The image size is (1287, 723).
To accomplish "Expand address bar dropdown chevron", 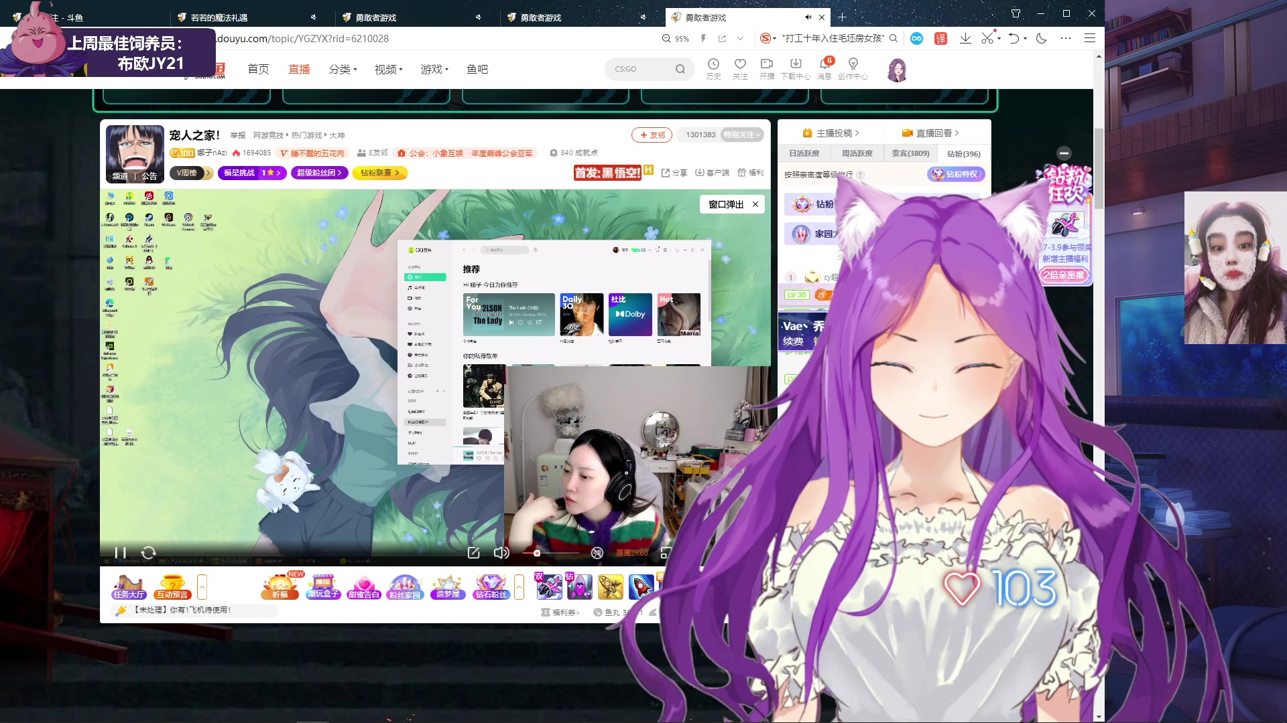I will [x=740, y=38].
